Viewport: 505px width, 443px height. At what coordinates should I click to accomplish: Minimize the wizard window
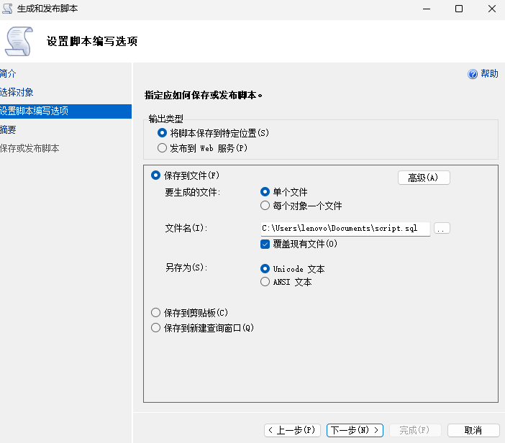tap(427, 9)
